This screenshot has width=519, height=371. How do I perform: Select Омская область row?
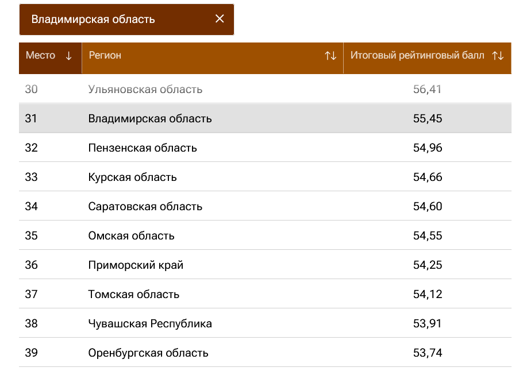pyautogui.click(x=265, y=235)
